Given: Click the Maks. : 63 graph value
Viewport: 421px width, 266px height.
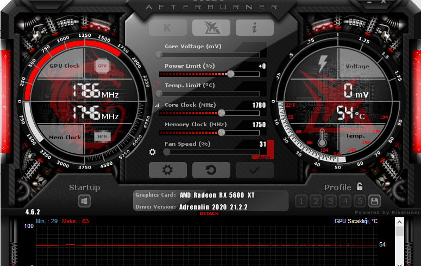Looking at the screenshot, I should point(75,221).
